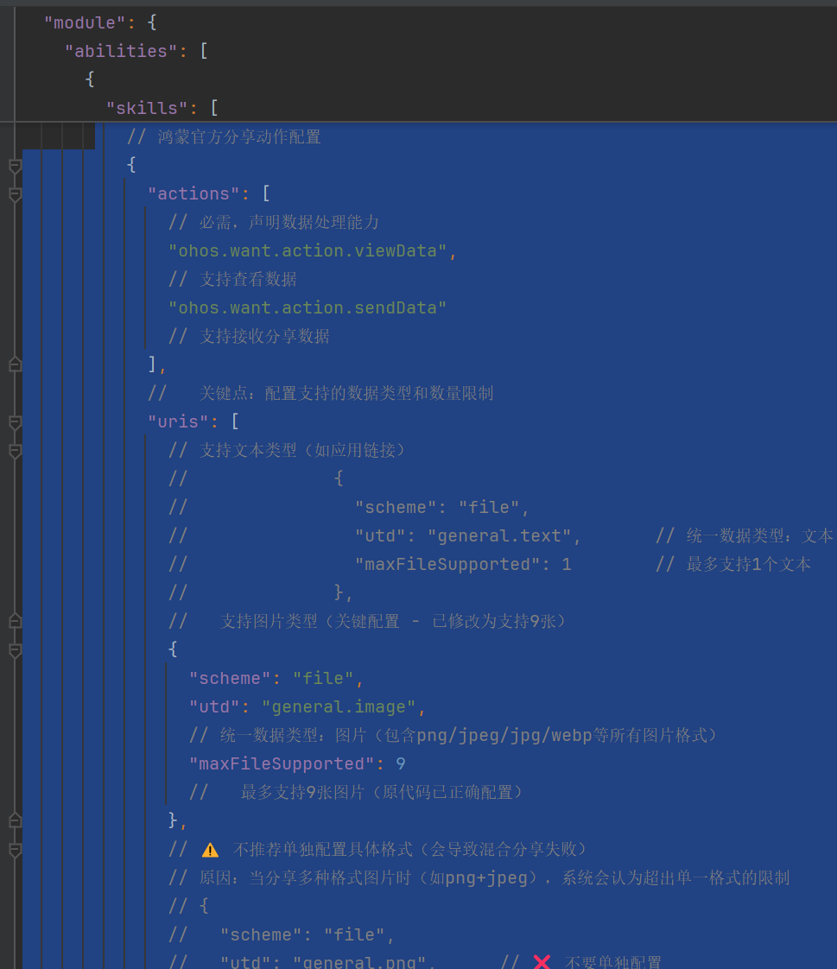The width and height of the screenshot is (837, 969).
Task: Click the comment 最多支持9张图片（原代码已正确配置）
Action: coord(358,792)
